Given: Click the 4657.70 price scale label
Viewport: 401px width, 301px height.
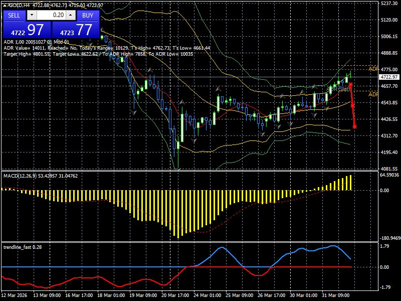Looking at the screenshot, I should (389, 86).
